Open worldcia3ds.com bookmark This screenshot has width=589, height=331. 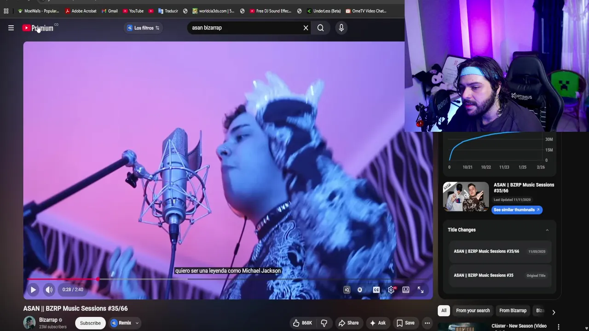(x=214, y=11)
